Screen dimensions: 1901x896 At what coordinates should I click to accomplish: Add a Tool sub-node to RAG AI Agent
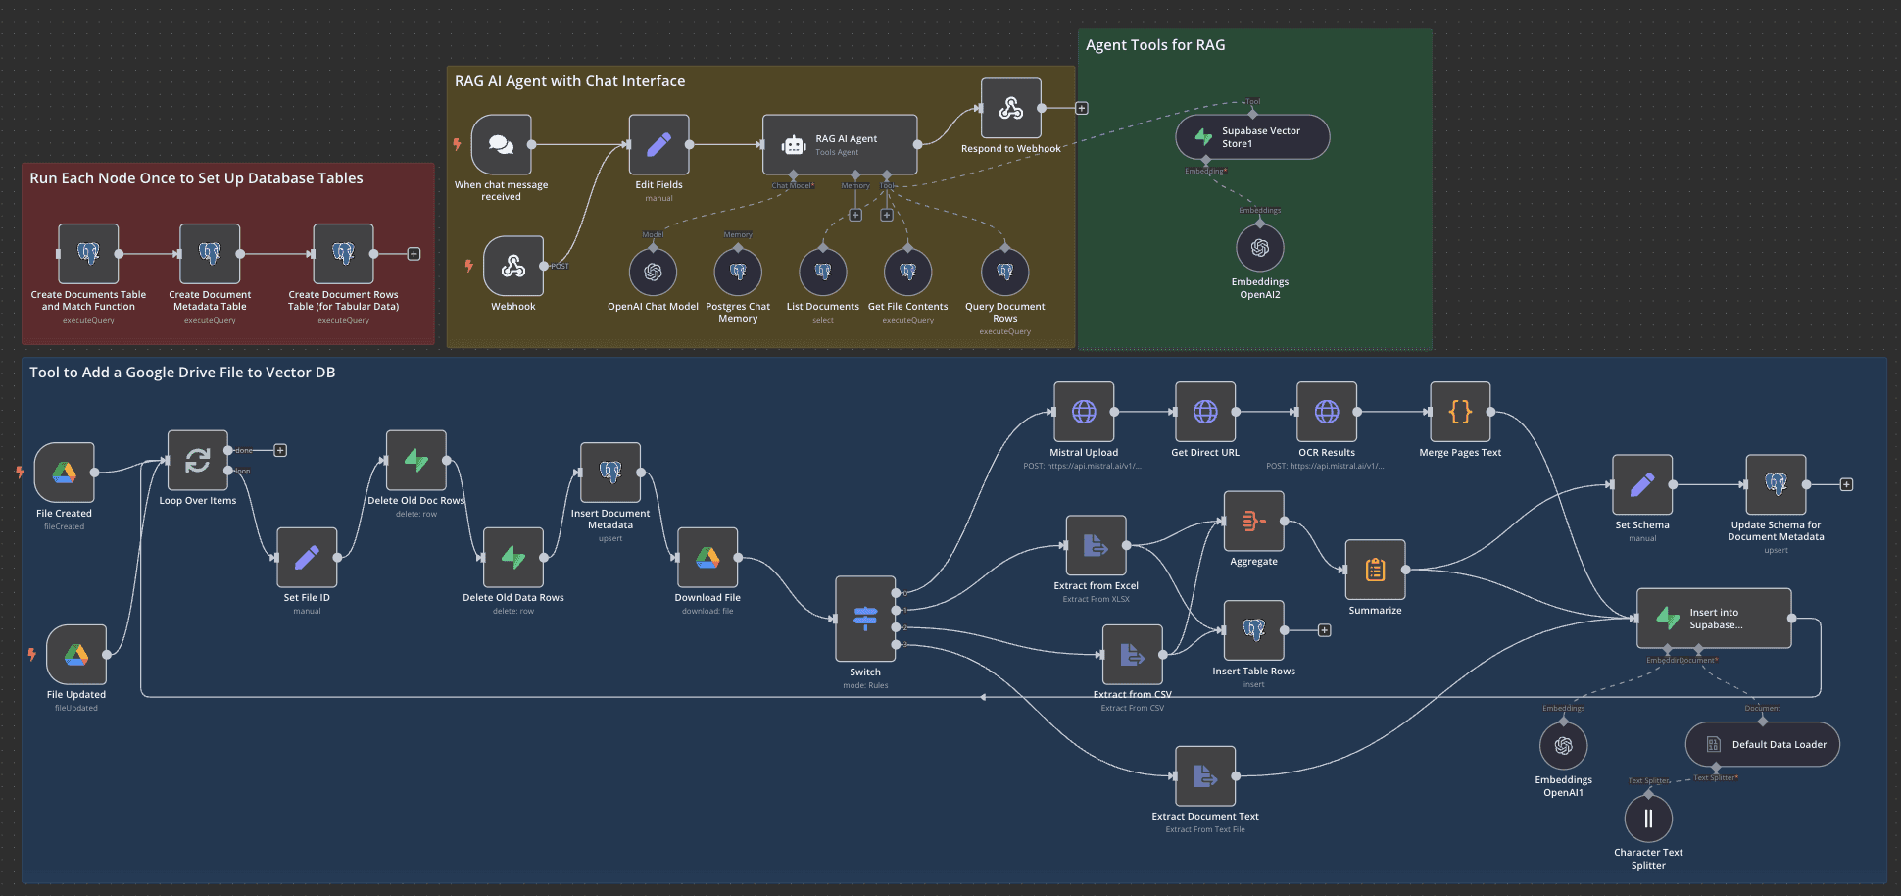(887, 215)
